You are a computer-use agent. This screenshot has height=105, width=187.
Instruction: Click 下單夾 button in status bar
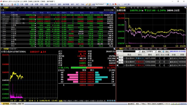[x=143, y=104]
